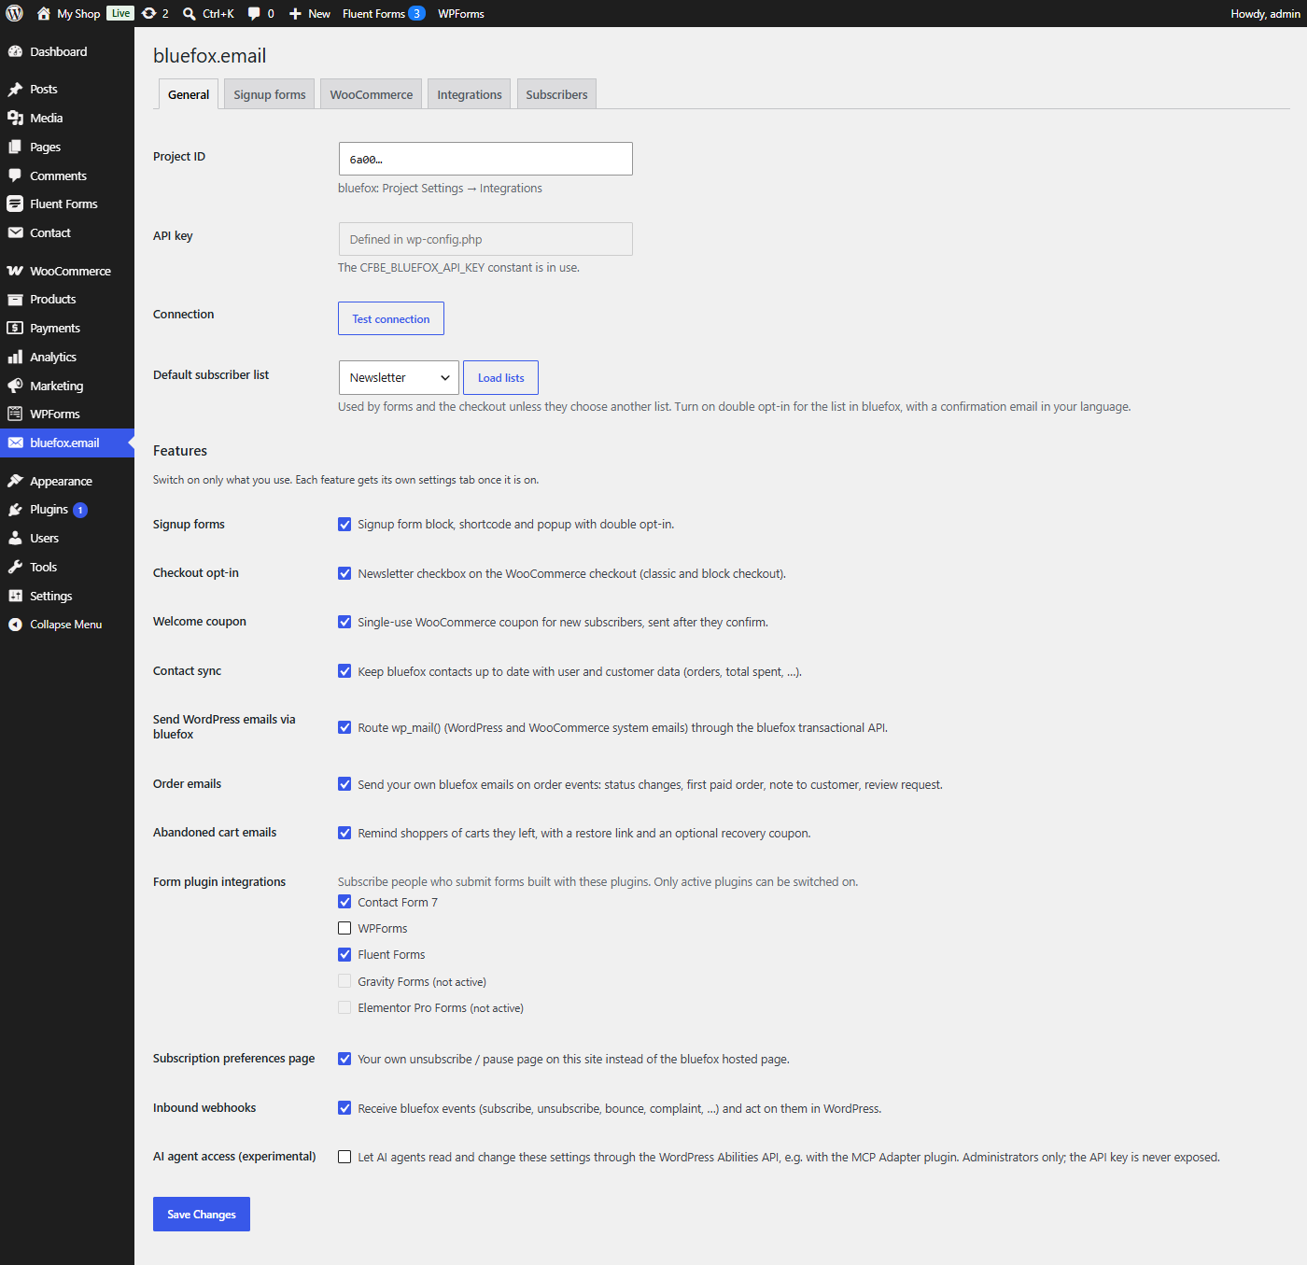Viewport: 1307px width, 1265px height.
Task: Open WPForms menu in admin bar
Action: [461, 14]
